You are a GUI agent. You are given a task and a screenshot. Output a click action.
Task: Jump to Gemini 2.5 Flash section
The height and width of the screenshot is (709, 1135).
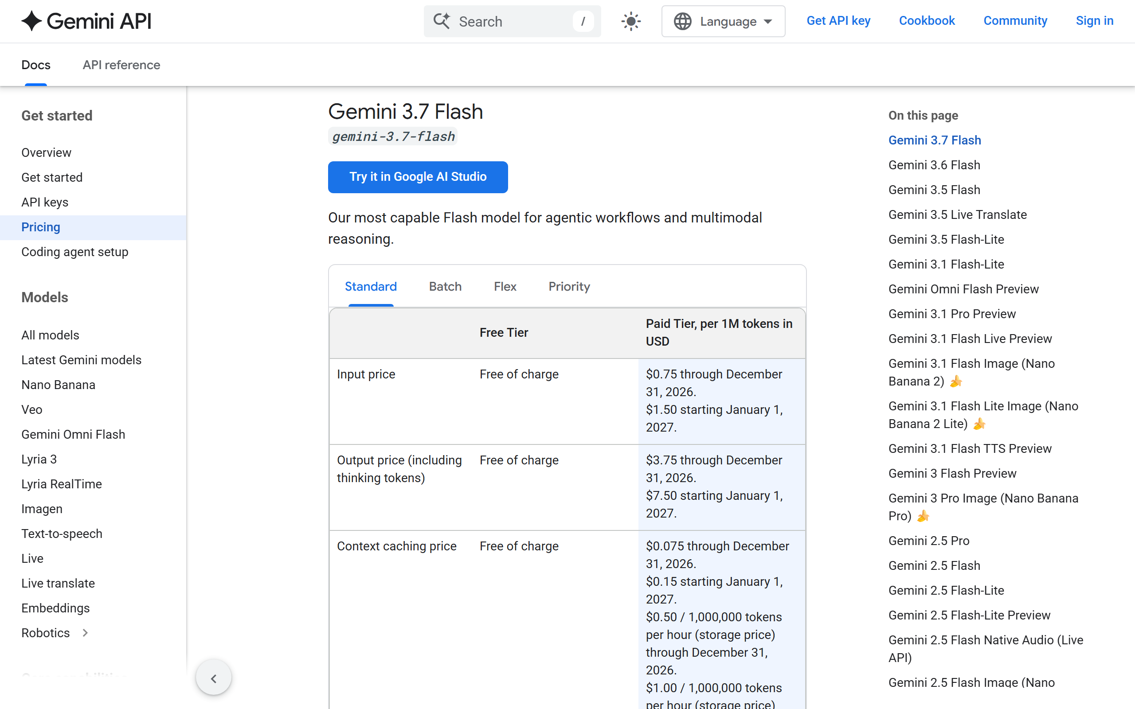pyautogui.click(x=934, y=565)
